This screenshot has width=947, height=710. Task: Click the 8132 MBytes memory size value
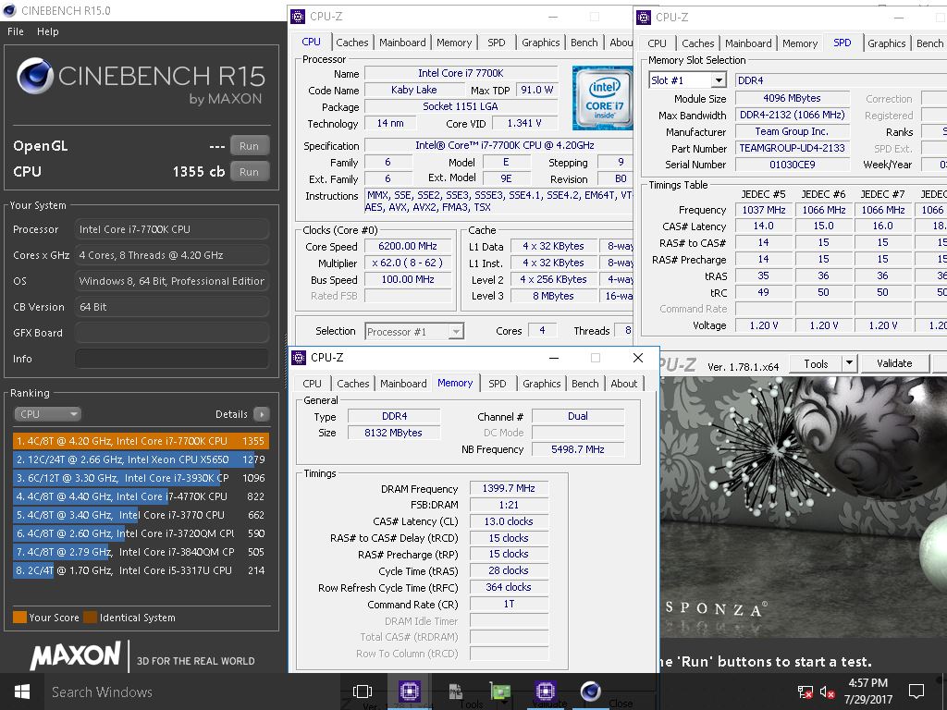coord(393,433)
